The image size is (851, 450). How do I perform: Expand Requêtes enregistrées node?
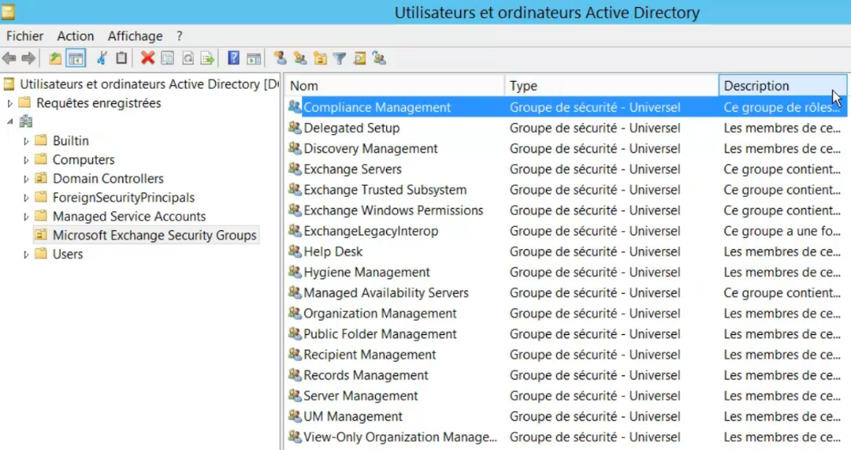pyautogui.click(x=10, y=103)
